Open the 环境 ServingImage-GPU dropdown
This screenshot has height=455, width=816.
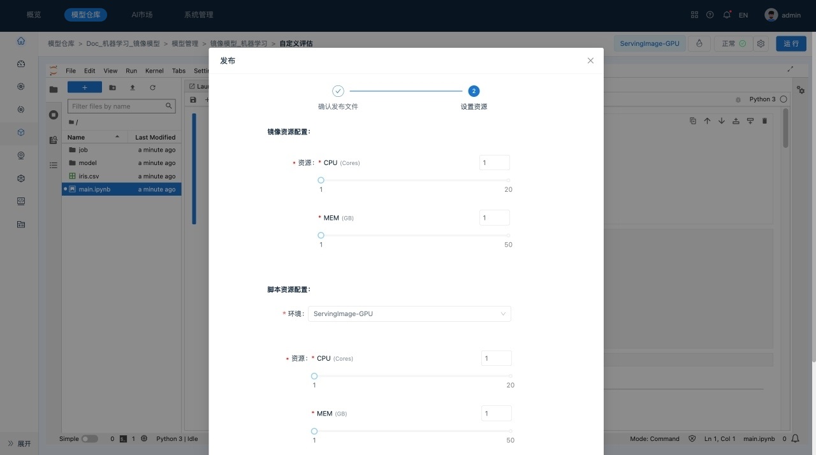[409, 314]
